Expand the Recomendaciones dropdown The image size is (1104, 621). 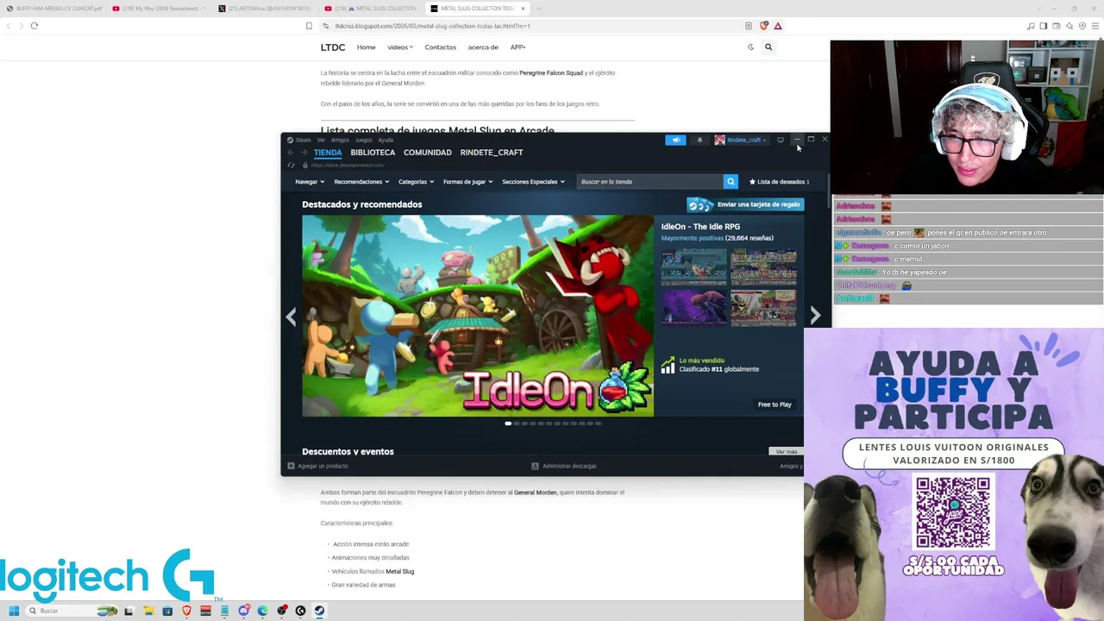coord(361,182)
